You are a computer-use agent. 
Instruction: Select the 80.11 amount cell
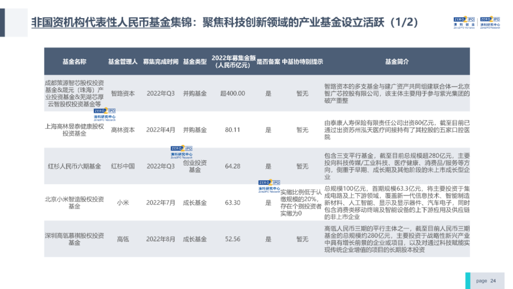[233, 130]
